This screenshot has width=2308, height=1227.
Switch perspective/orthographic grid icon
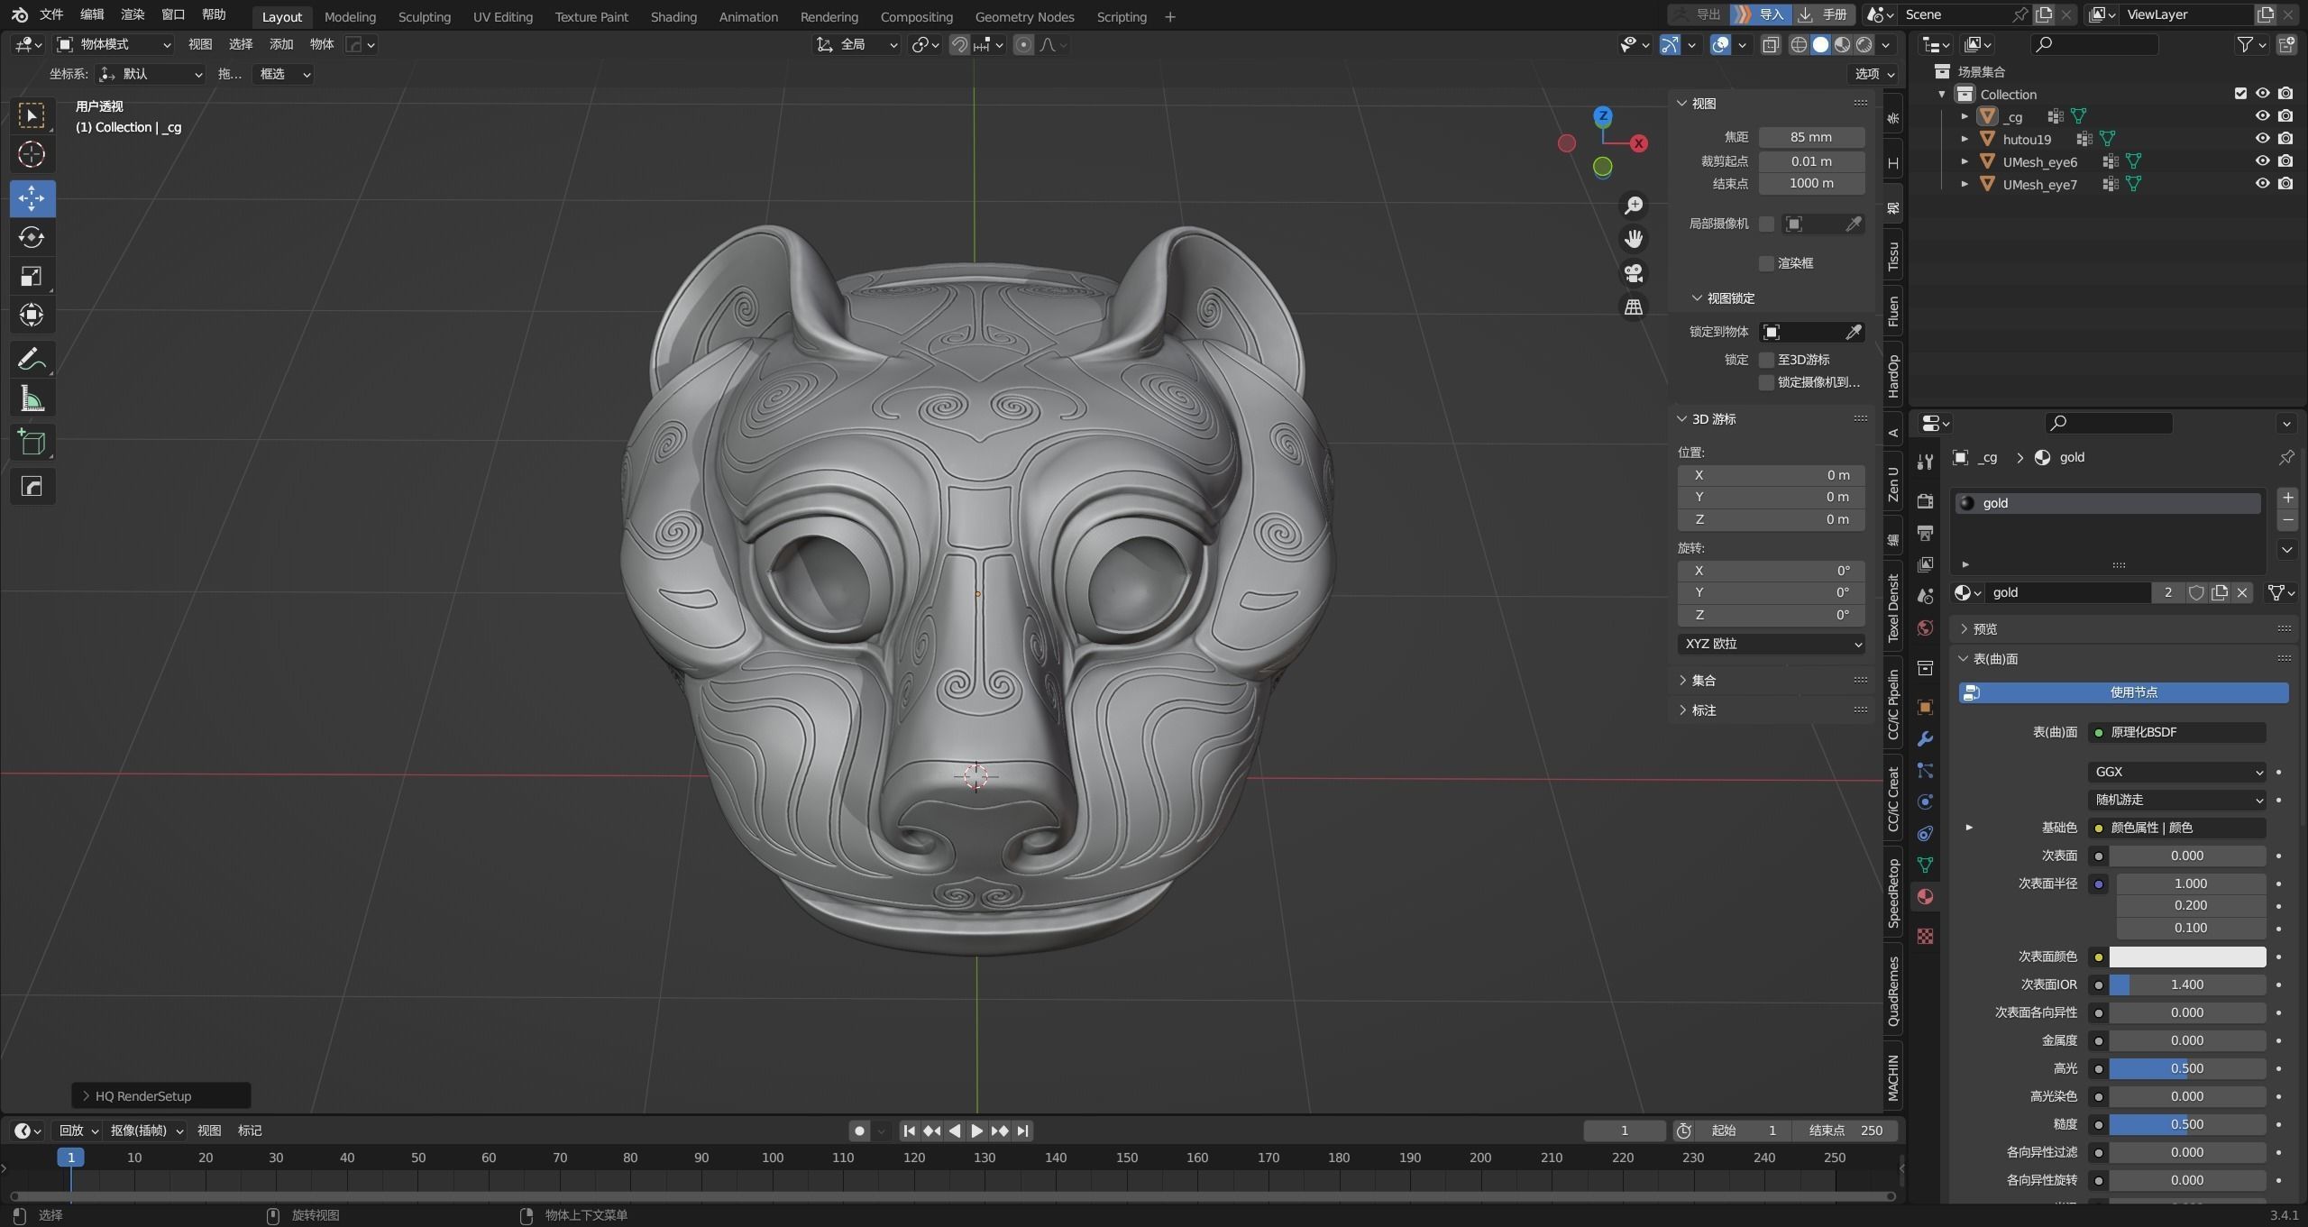(x=1633, y=307)
